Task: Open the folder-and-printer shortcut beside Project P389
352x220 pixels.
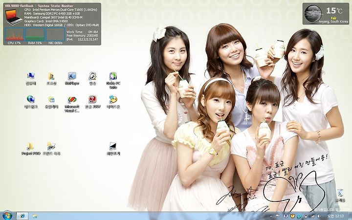Action: click(51, 149)
